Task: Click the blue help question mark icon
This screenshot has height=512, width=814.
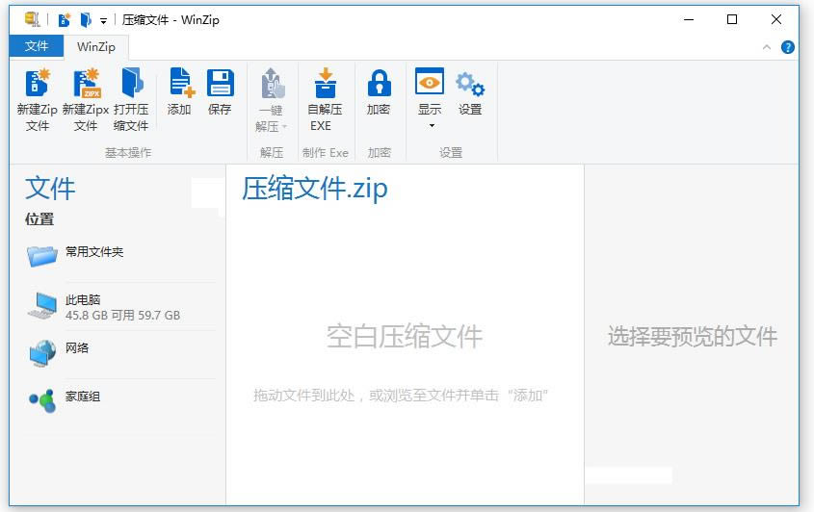Action: (x=788, y=47)
